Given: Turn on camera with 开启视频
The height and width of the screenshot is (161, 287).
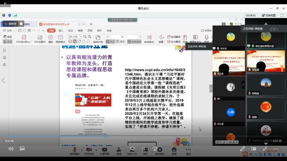Looking at the screenshot, I should [89, 150].
